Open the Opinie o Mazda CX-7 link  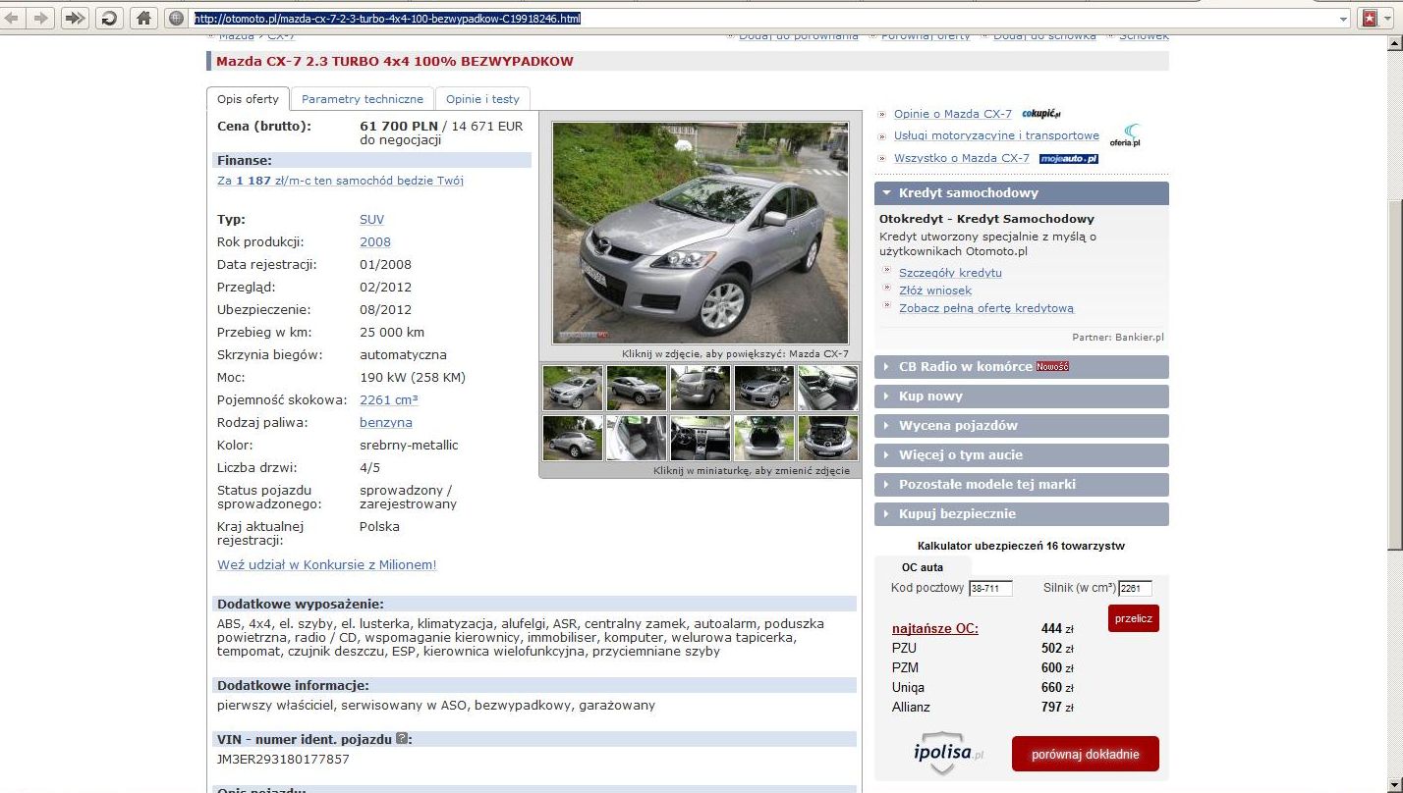[x=953, y=114]
